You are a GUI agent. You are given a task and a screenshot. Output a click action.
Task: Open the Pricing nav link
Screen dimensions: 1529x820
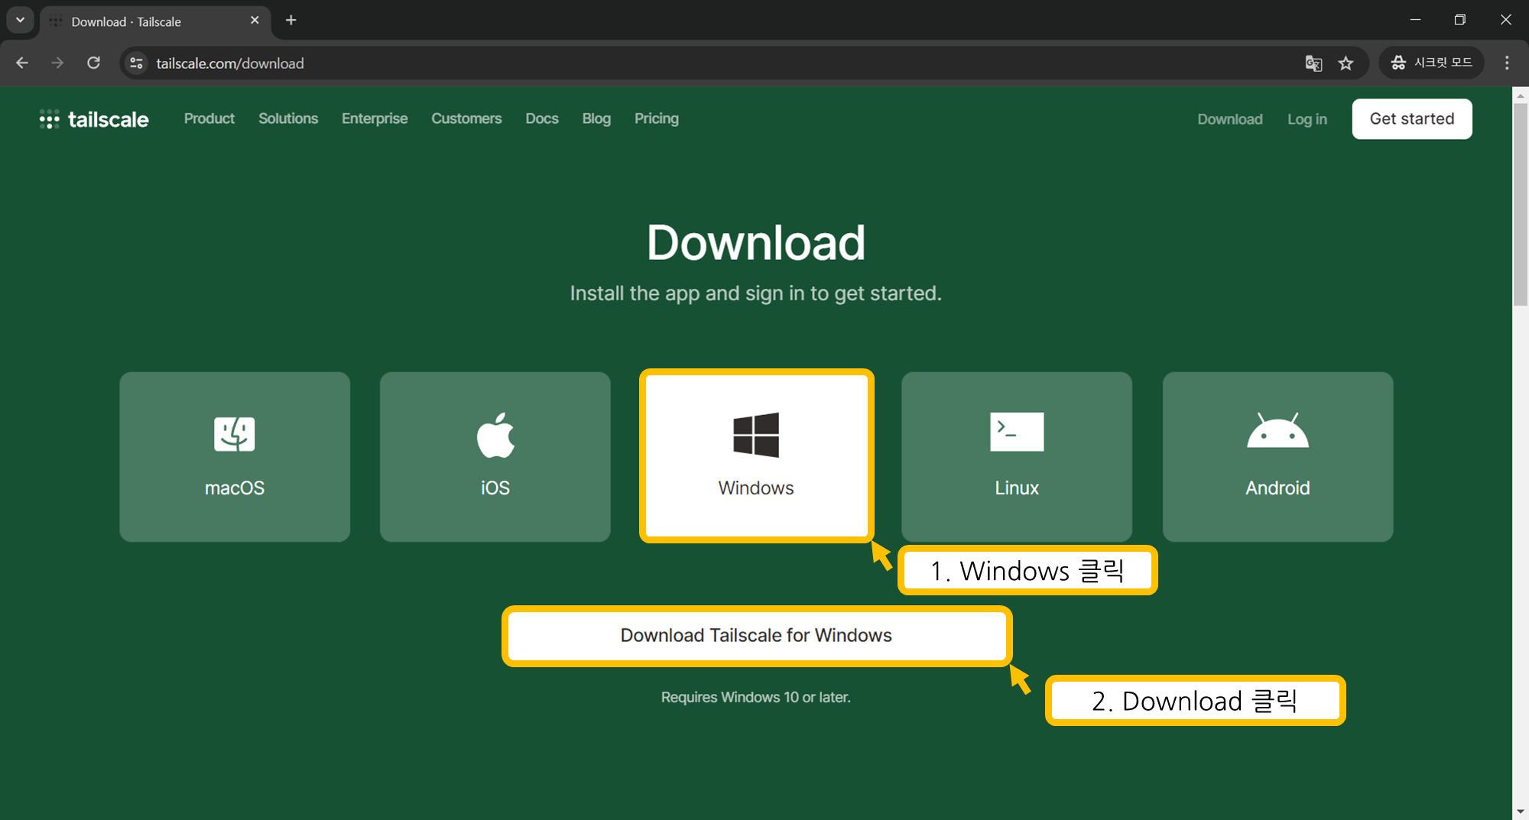point(657,118)
